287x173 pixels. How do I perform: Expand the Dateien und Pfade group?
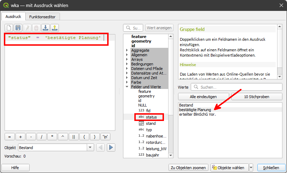(x=127, y=69)
